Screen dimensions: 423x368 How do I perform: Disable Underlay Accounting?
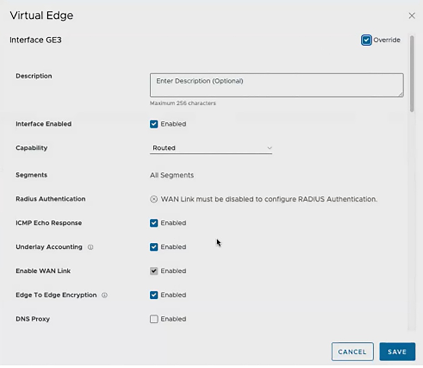click(154, 247)
